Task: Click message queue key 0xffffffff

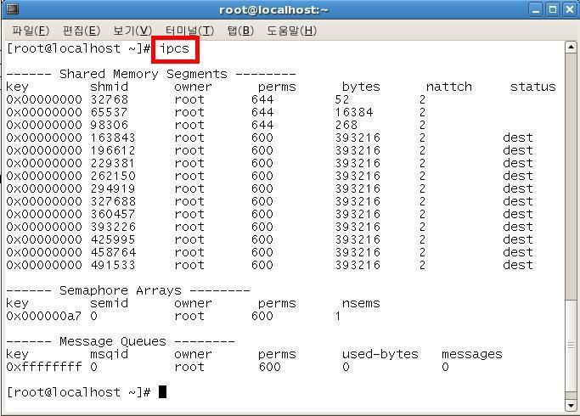Action: coord(44,367)
